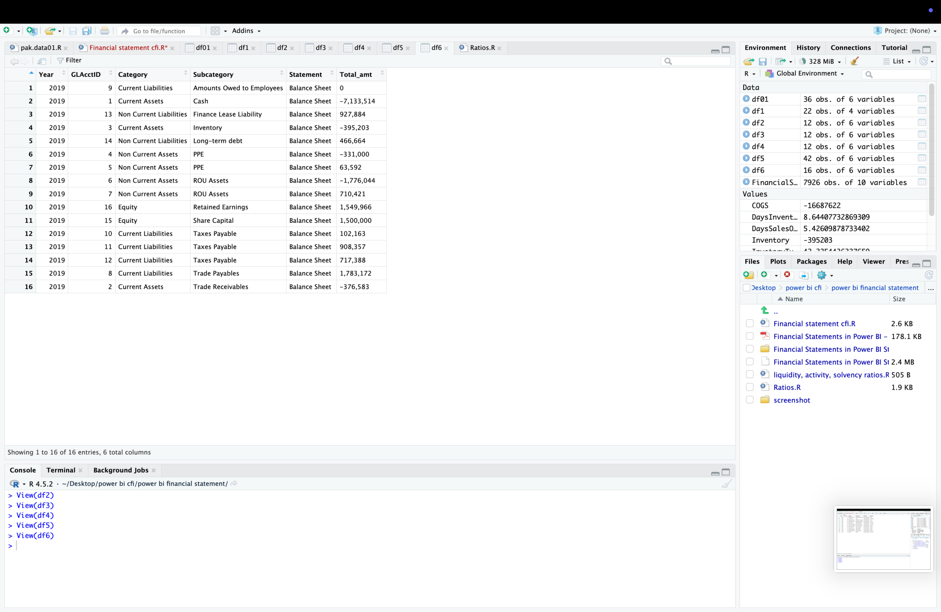Open df01 table viewer grid icon

tap(922, 99)
